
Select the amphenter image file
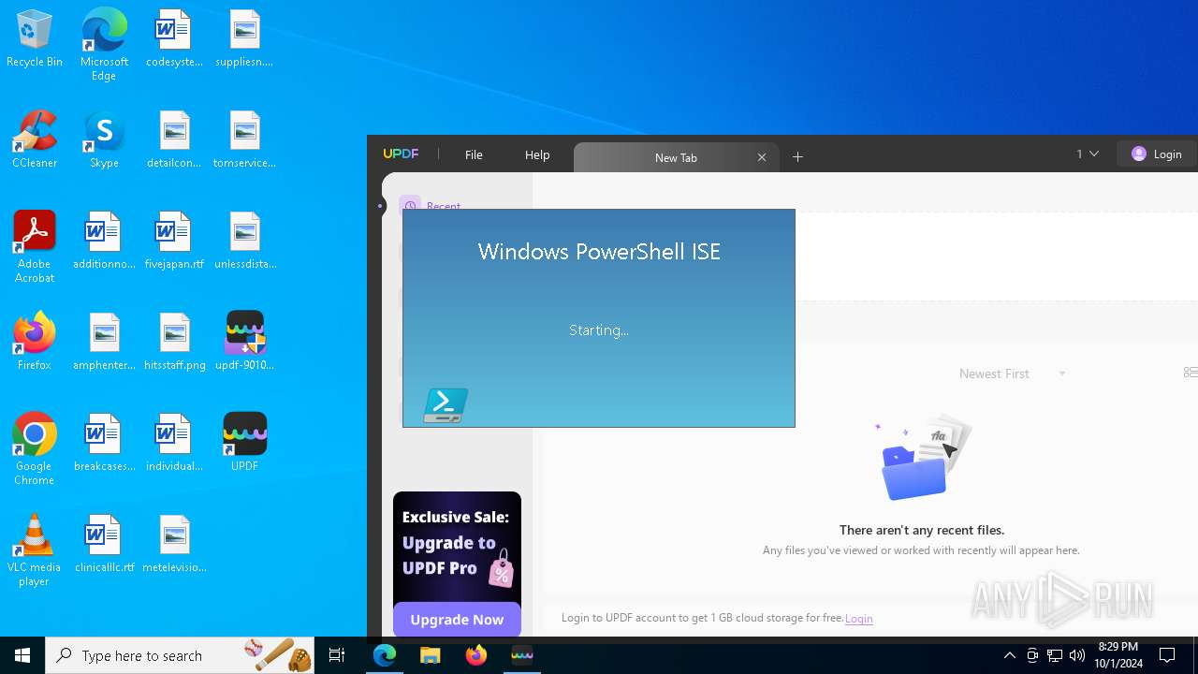tap(104, 343)
